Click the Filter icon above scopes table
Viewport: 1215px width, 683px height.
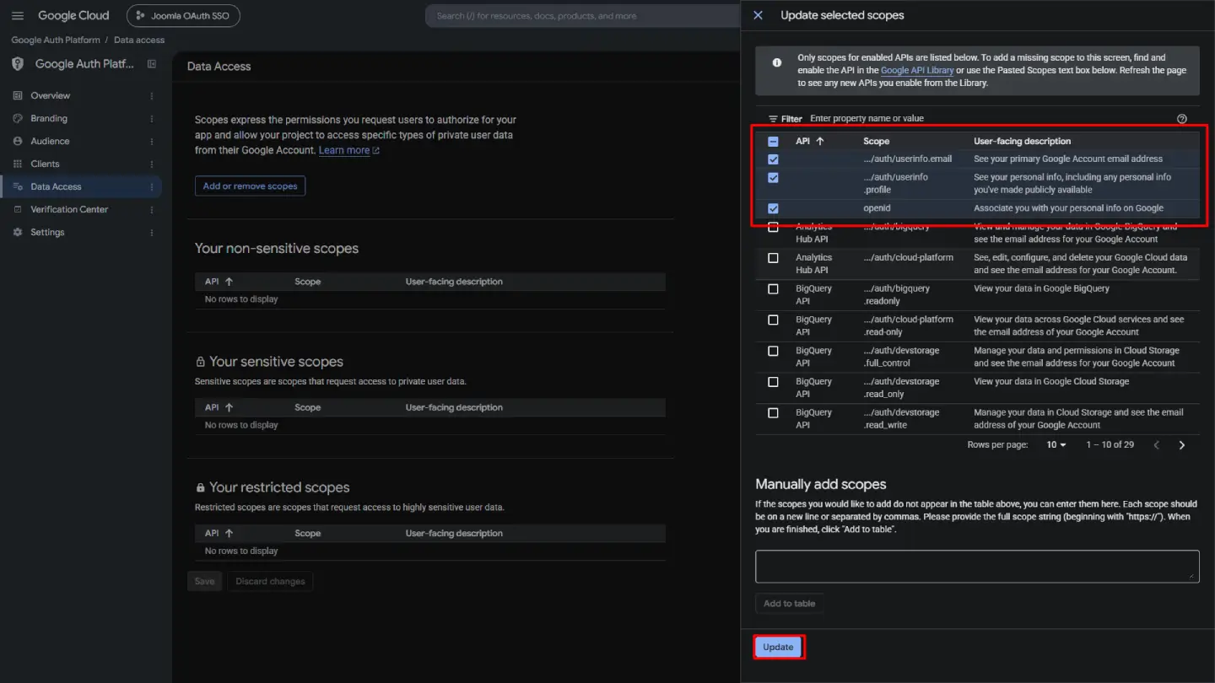[x=773, y=119]
